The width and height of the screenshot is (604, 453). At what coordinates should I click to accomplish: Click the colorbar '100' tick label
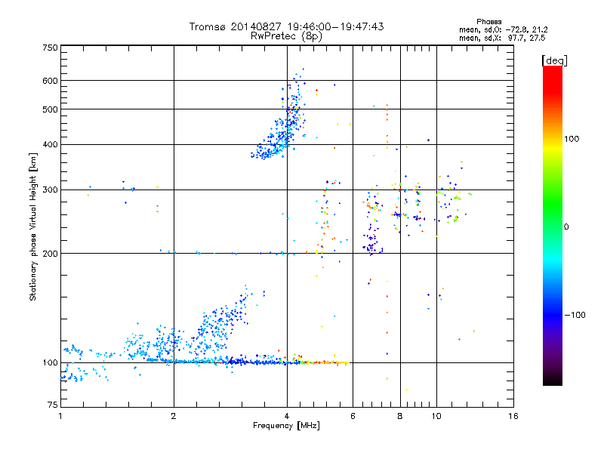coord(572,139)
